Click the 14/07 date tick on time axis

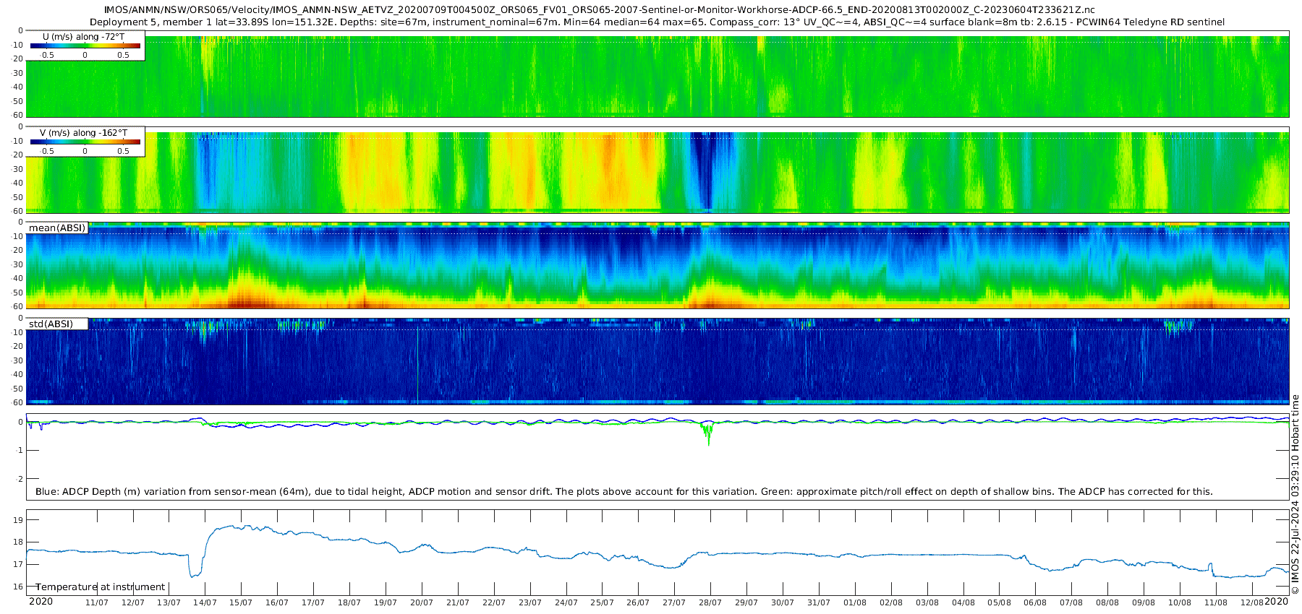pos(205,602)
